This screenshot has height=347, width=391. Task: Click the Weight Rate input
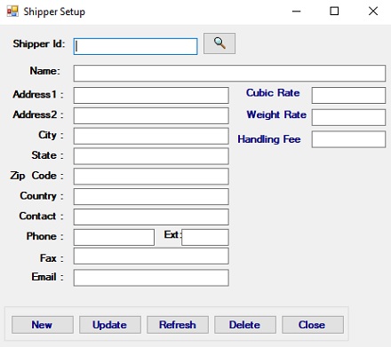[348, 117]
